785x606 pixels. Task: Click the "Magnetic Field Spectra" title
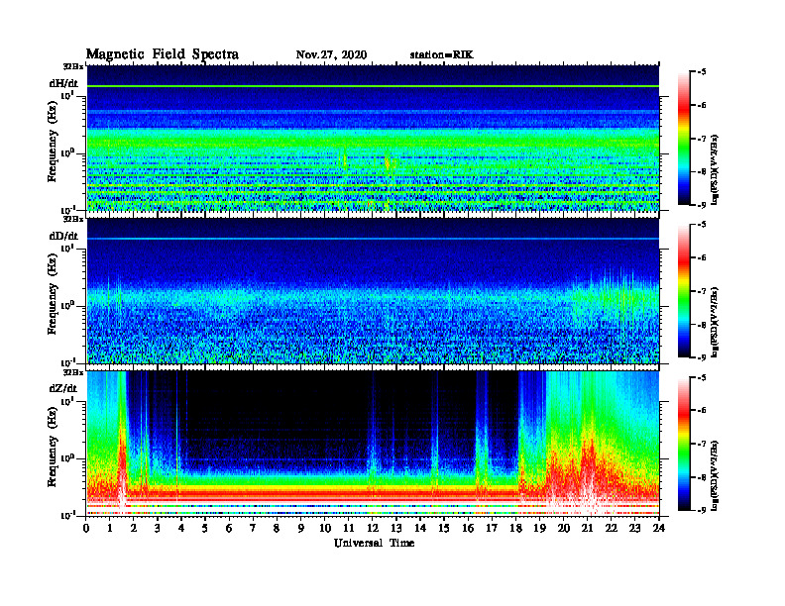(x=162, y=54)
